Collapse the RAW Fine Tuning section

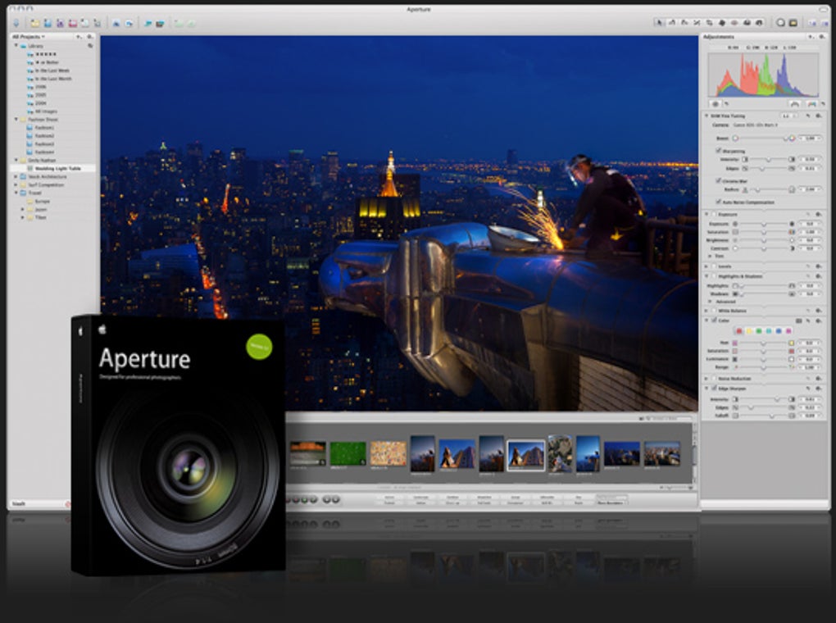pyautogui.click(x=707, y=116)
